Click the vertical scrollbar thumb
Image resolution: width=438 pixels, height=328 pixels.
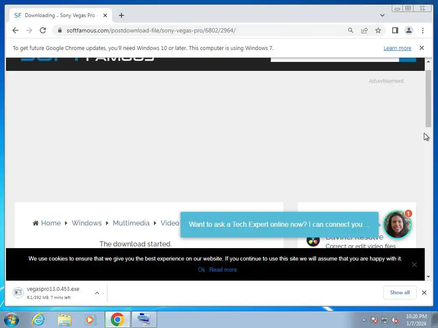pyautogui.click(x=428, y=99)
